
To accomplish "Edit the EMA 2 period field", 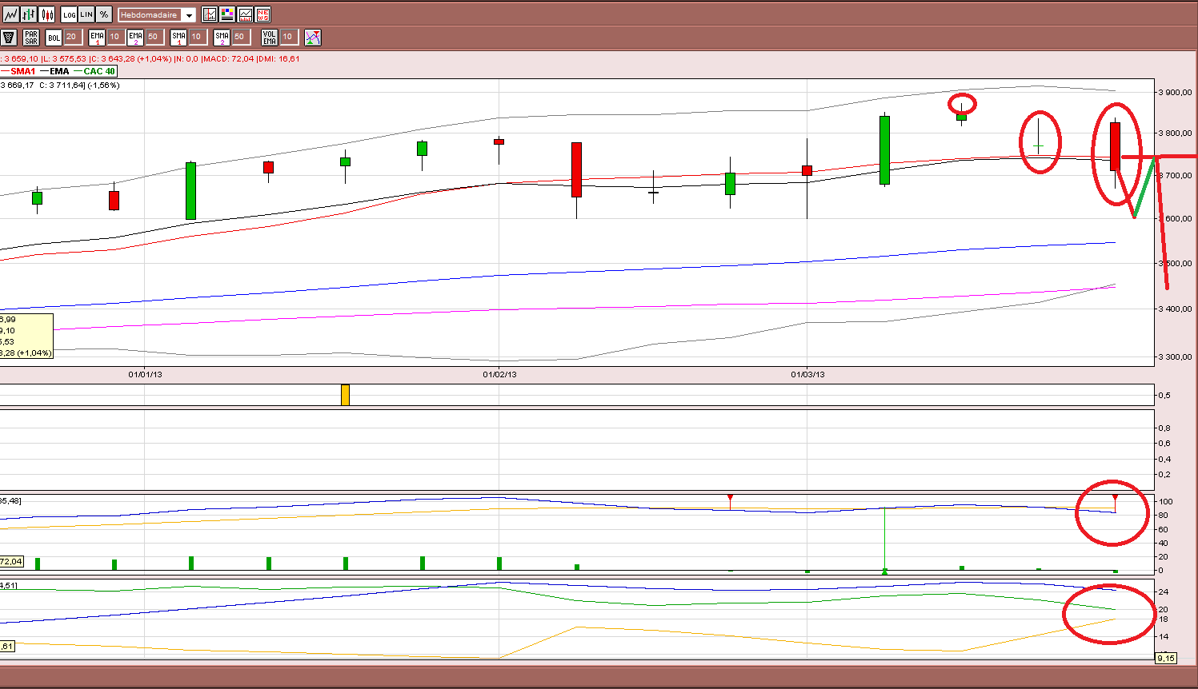I will (x=154, y=37).
